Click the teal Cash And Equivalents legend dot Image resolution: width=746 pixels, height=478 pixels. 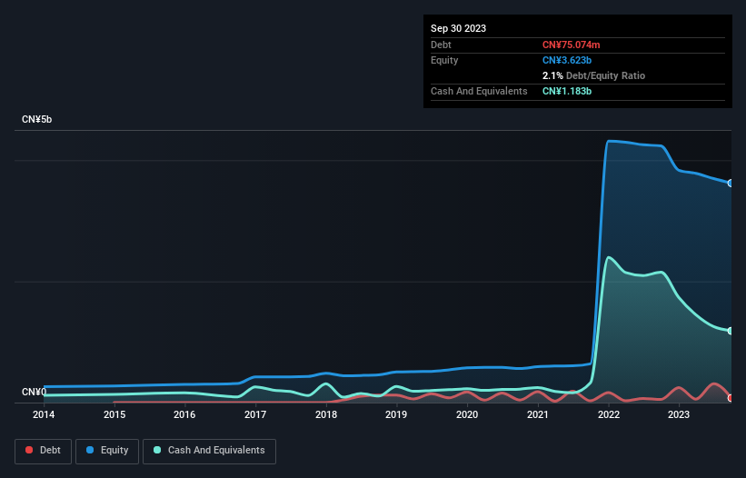pyautogui.click(x=157, y=450)
